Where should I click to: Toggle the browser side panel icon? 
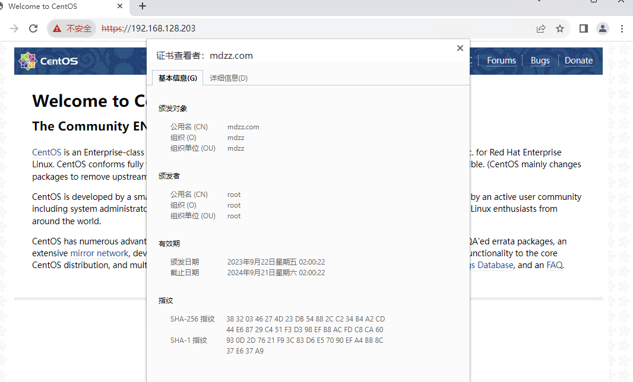[x=583, y=28]
